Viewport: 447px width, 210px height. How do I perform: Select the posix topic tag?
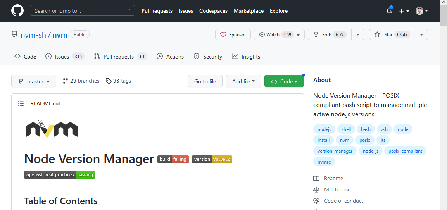tap(364, 140)
